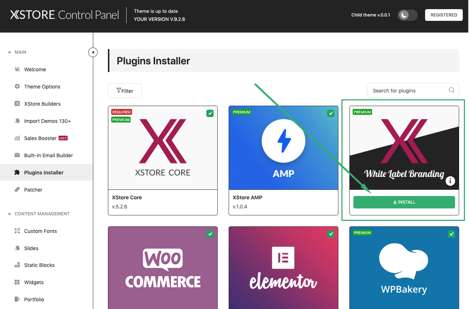Image resolution: width=469 pixels, height=309 pixels.
Task: Click the Import Demos icon
Action: 17,121
